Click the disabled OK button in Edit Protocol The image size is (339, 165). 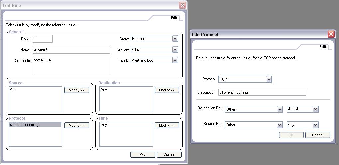click(291, 135)
